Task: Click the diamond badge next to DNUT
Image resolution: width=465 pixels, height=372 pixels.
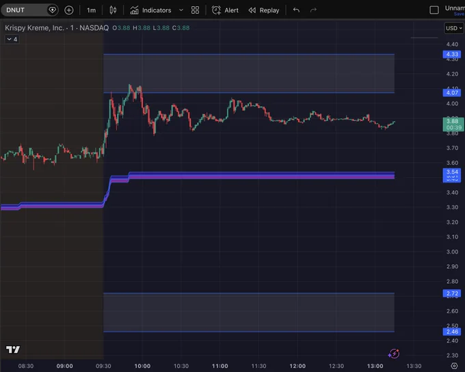Action: point(52,10)
